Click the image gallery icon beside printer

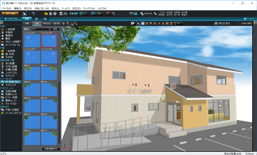[61, 14]
